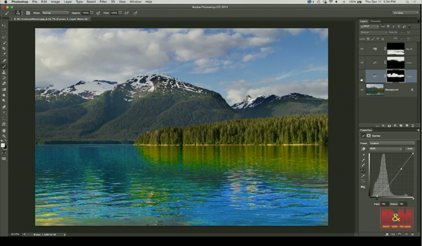Hide the Background layer
Image resolution: width=422 pixels, height=246 pixels.
tap(362, 90)
